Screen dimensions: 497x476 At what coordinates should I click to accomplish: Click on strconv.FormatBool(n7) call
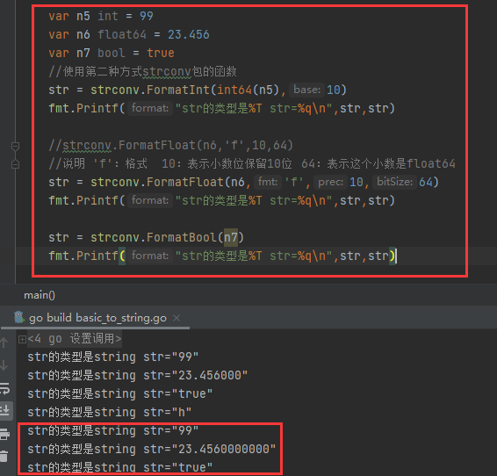(x=168, y=237)
